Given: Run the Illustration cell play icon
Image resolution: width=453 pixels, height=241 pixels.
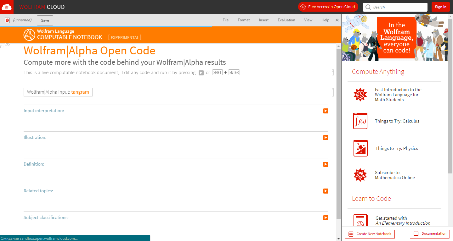Looking at the screenshot, I should click(x=326, y=138).
